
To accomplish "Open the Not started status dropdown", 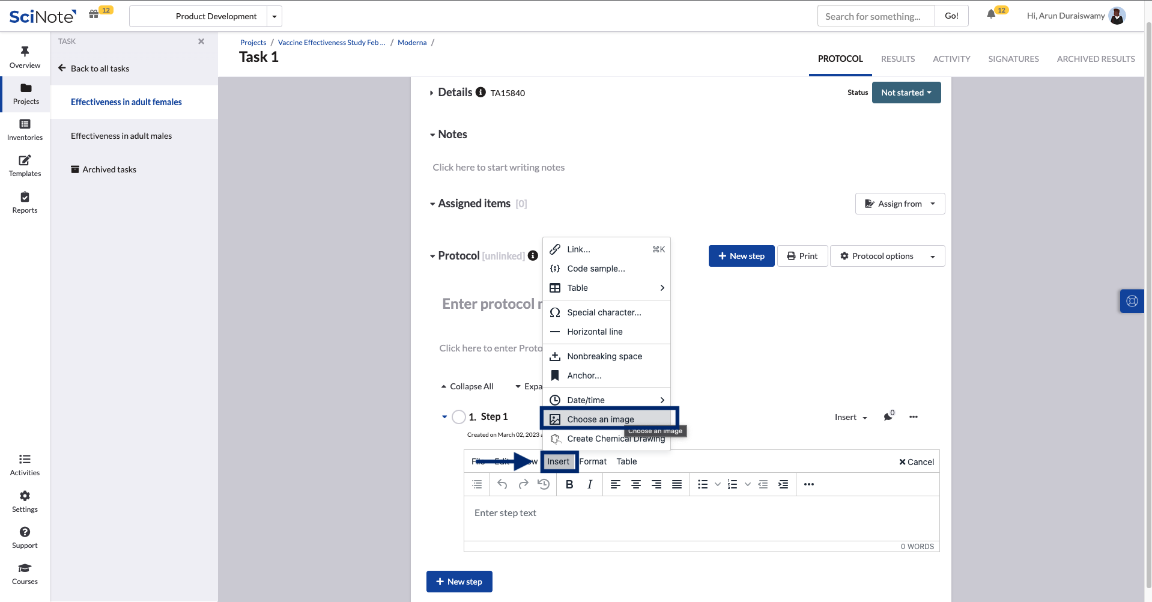I will click(x=906, y=93).
